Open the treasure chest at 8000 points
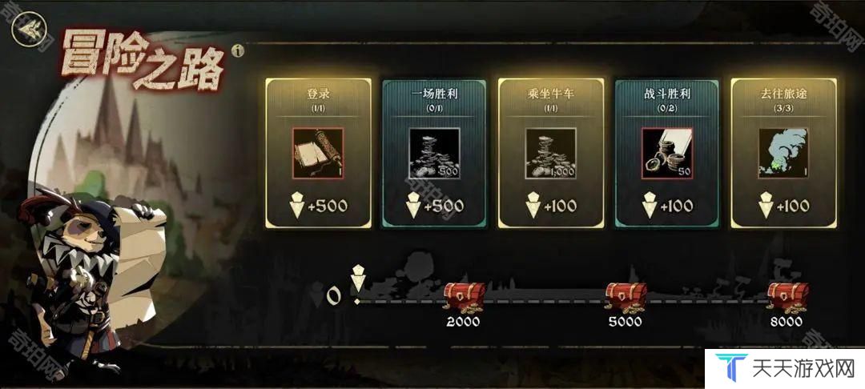This screenshot has width=865, height=389. tap(787, 298)
